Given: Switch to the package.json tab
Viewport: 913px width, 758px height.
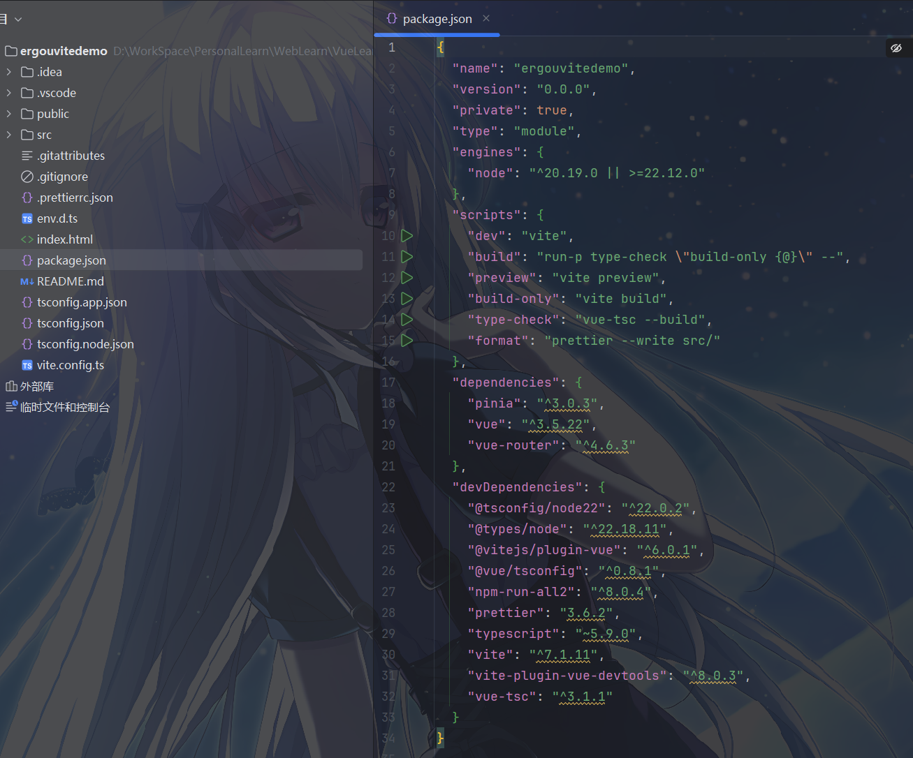Looking at the screenshot, I should point(437,19).
